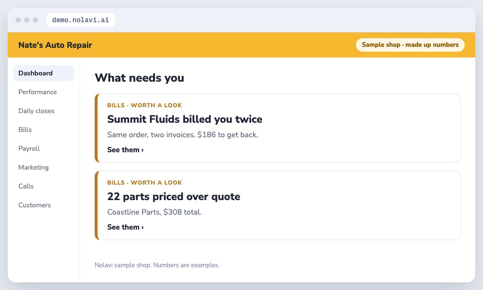Click the What needs you heading

pyautogui.click(x=139, y=78)
